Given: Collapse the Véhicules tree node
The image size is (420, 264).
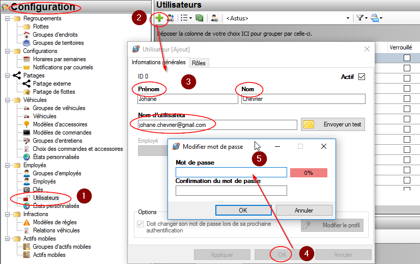Looking at the screenshot, I should pyautogui.click(x=7, y=100).
